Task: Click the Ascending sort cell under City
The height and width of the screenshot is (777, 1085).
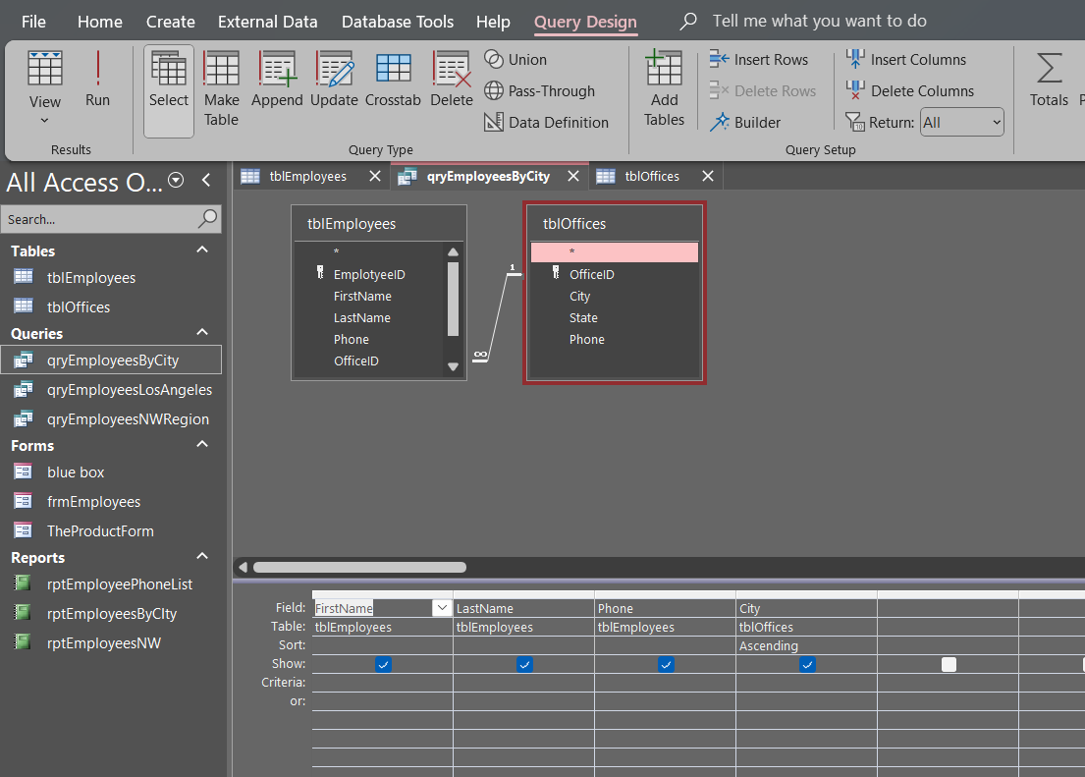Action: coord(806,645)
